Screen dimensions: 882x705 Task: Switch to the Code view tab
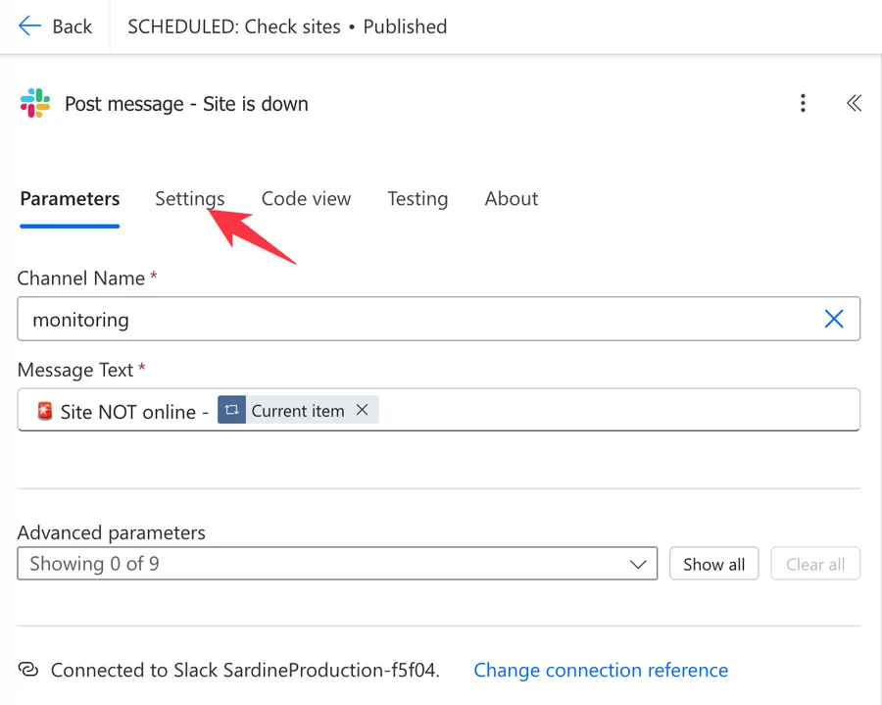(x=306, y=199)
